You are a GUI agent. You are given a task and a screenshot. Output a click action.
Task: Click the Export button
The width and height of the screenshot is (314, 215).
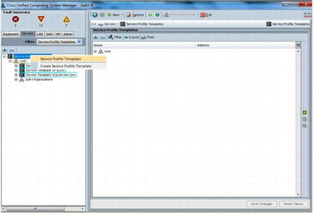131,37
